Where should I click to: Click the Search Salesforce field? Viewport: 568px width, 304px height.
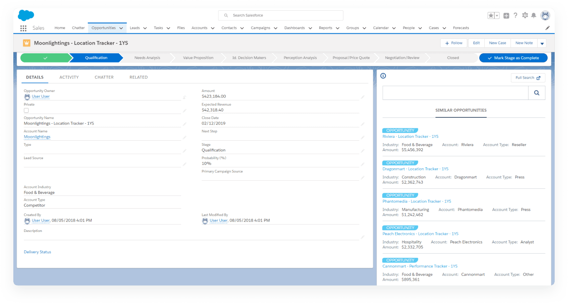point(281,15)
